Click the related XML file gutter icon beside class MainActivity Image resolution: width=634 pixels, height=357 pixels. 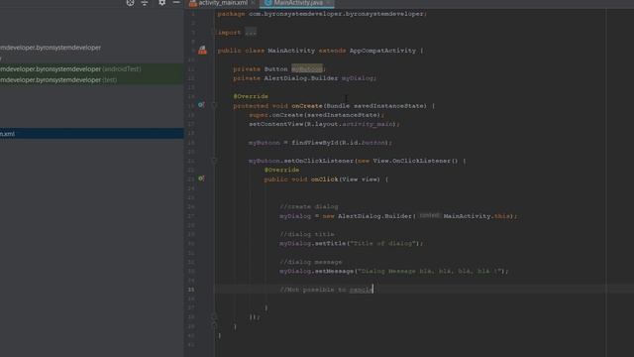(x=202, y=51)
